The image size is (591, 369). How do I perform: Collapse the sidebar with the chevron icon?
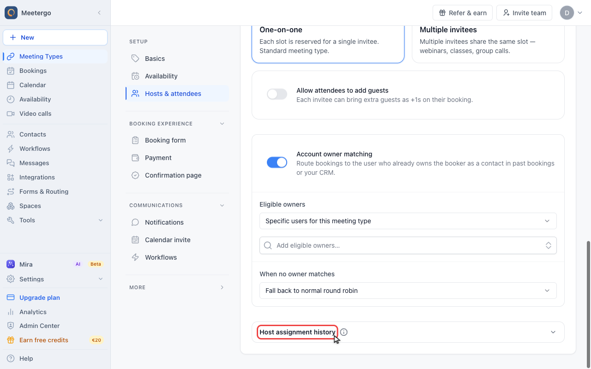99,13
